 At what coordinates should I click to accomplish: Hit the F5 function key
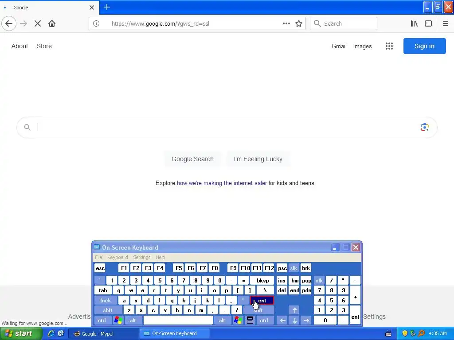(179, 268)
